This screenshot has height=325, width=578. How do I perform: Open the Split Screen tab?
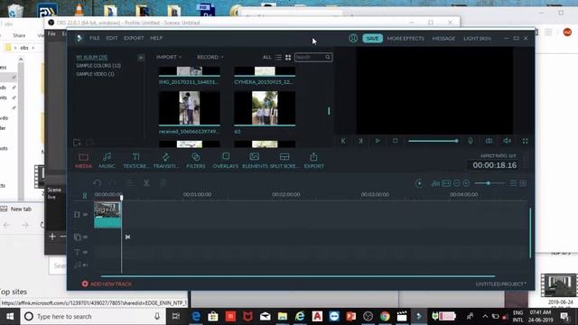pyautogui.click(x=284, y=161)
